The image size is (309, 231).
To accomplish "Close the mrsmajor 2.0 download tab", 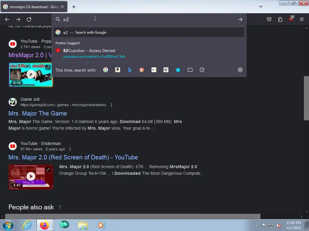I will pyautogui.click(x=62, y=7).
